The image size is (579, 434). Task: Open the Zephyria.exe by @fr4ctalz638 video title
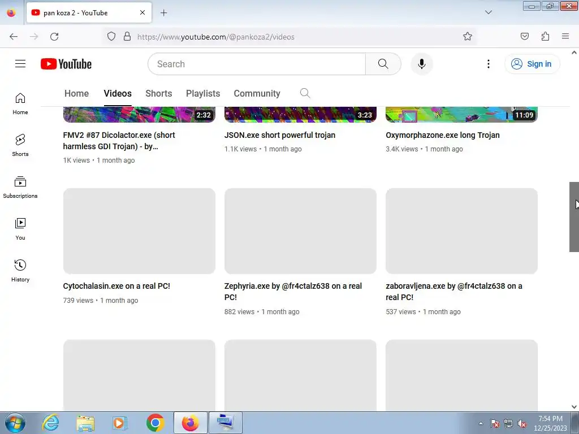[x=293, y=292]
